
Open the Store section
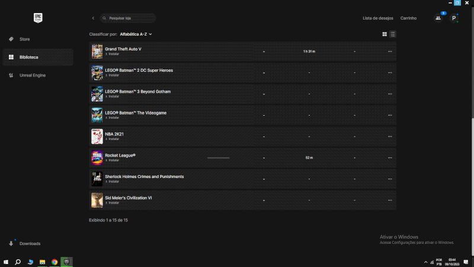[24, 39]
